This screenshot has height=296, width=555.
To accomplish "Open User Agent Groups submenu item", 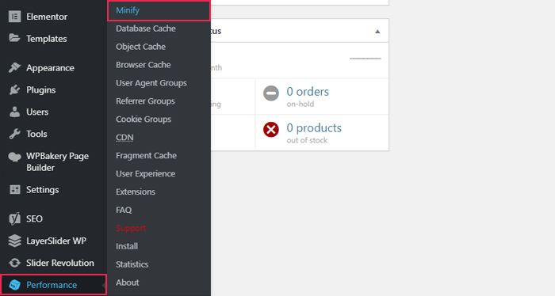I will click(x=151, y=83).
